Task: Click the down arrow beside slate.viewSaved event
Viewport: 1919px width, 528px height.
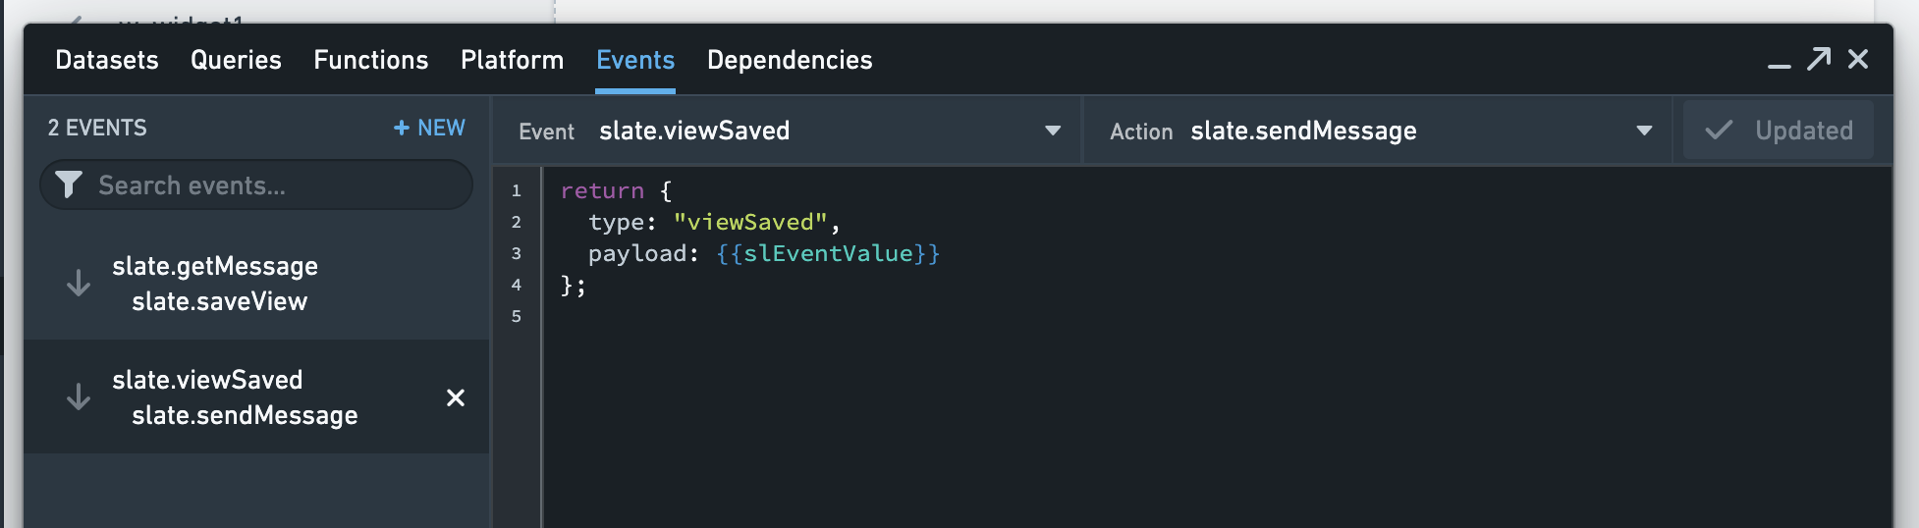Action: 79,396
